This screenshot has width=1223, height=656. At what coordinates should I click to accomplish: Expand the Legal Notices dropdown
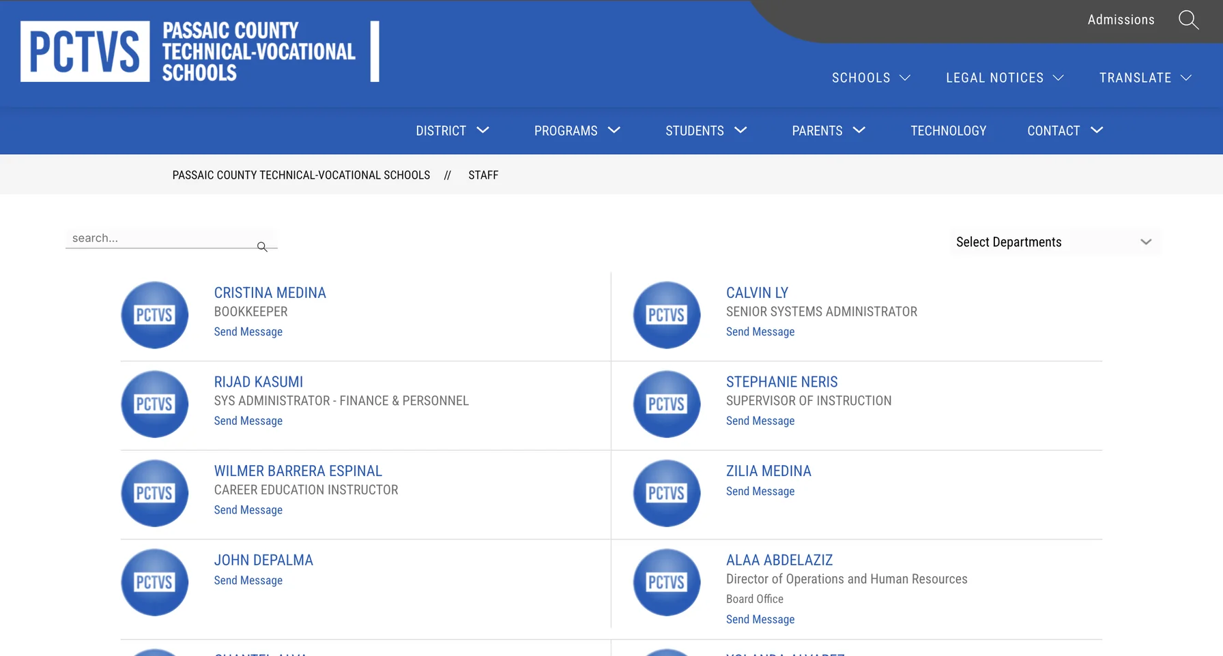1005,78
